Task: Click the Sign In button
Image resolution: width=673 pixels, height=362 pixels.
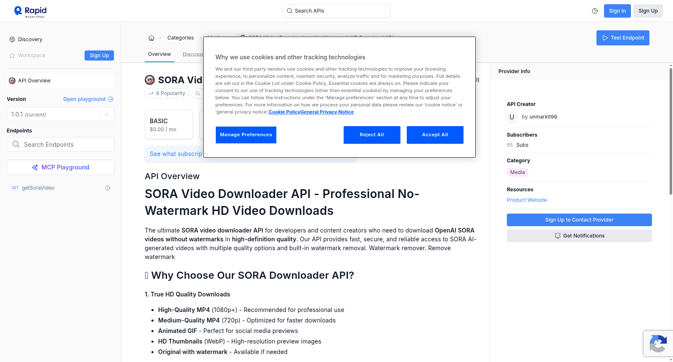Action: pyautogui.click(x=617, y=11)
